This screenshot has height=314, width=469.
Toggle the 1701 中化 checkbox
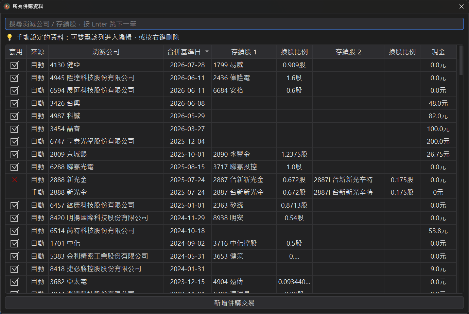click(x=14, y=243)
